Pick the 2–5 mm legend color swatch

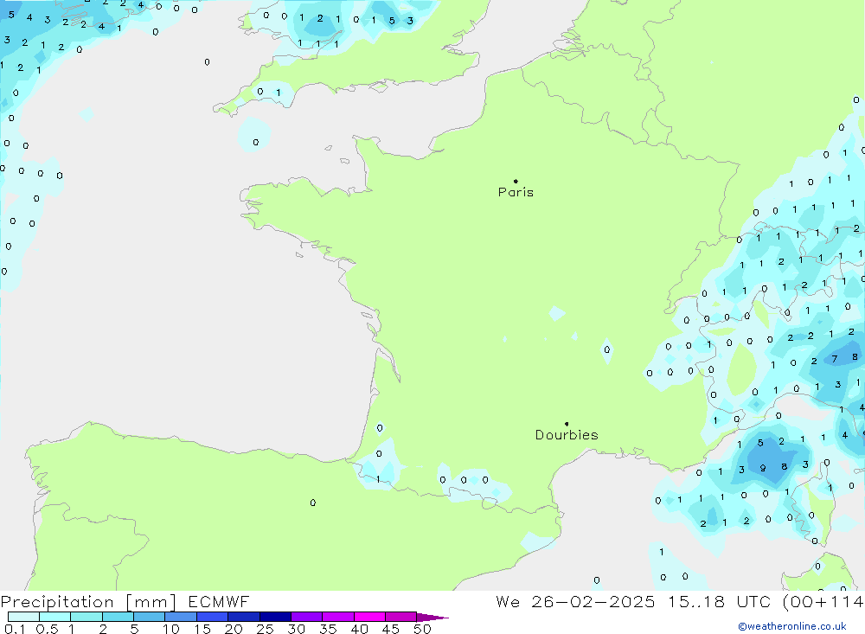(x=118, y=617)
